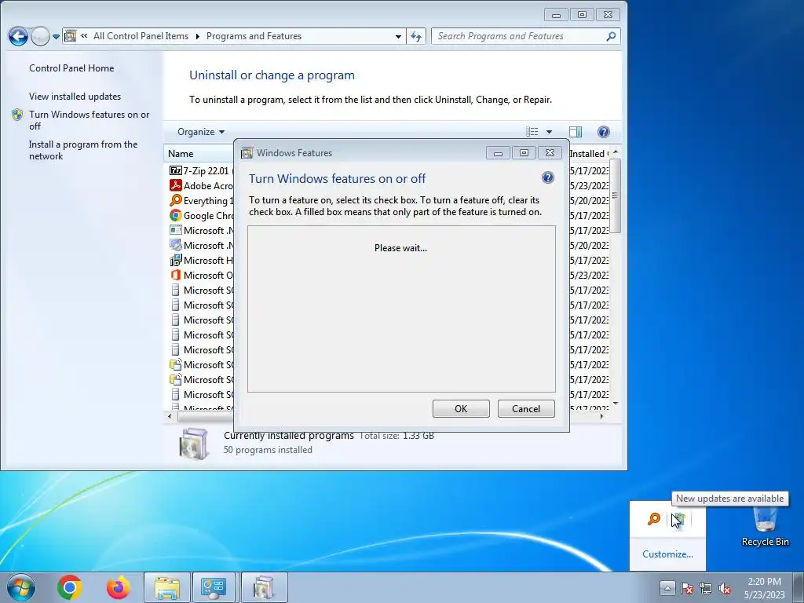
Task: Launch Chrome from the taskbar
Action: click(x=70, y=587)
